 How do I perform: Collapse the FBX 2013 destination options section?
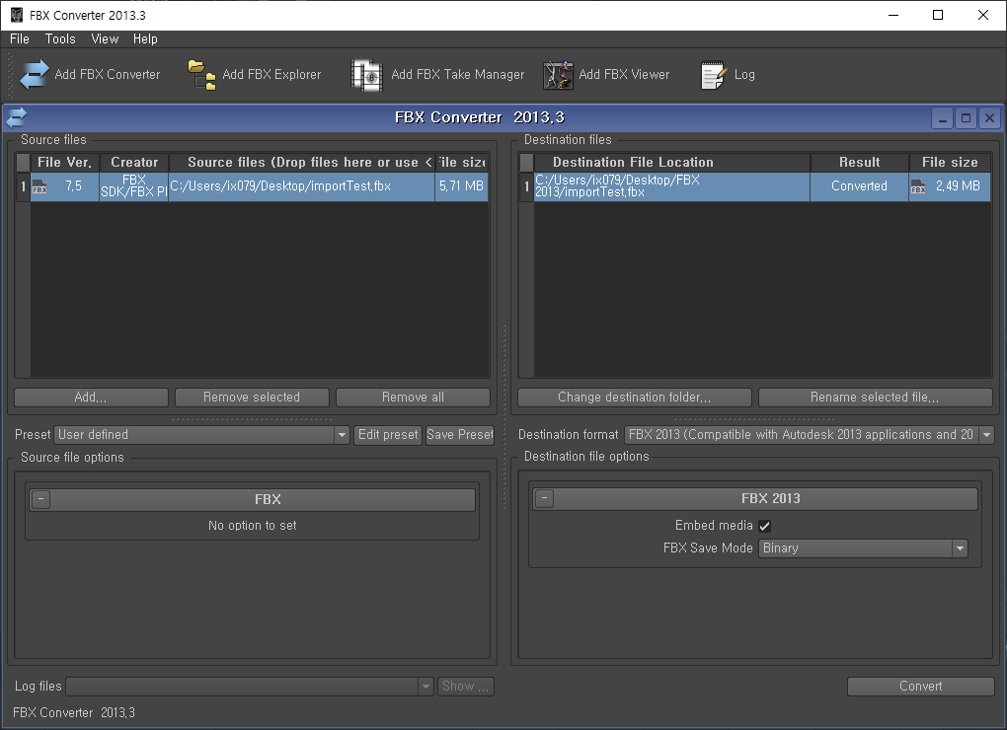[544, 499]
